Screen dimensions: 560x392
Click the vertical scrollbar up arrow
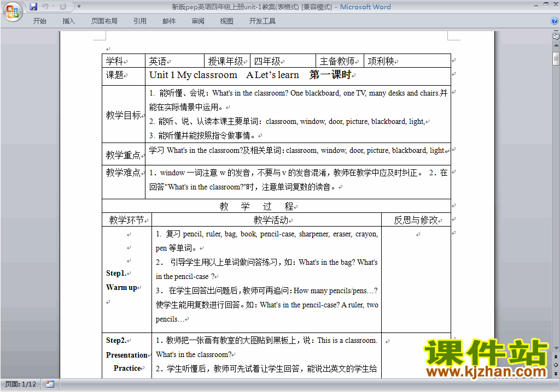(x=556, y=46)
